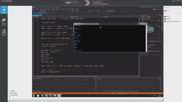This screenshot has height=102, width=182.
Task: Click the Save All icon in toolbar
Action: pos(44,11)
